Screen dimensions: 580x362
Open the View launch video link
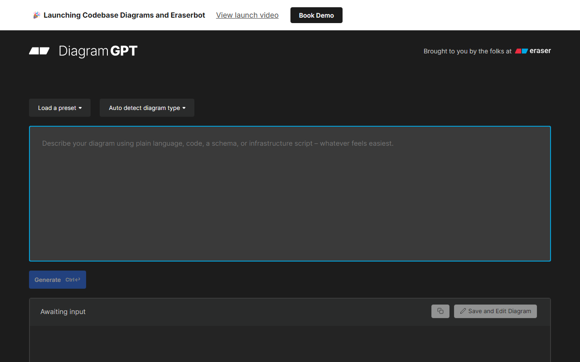pos(247,15)
